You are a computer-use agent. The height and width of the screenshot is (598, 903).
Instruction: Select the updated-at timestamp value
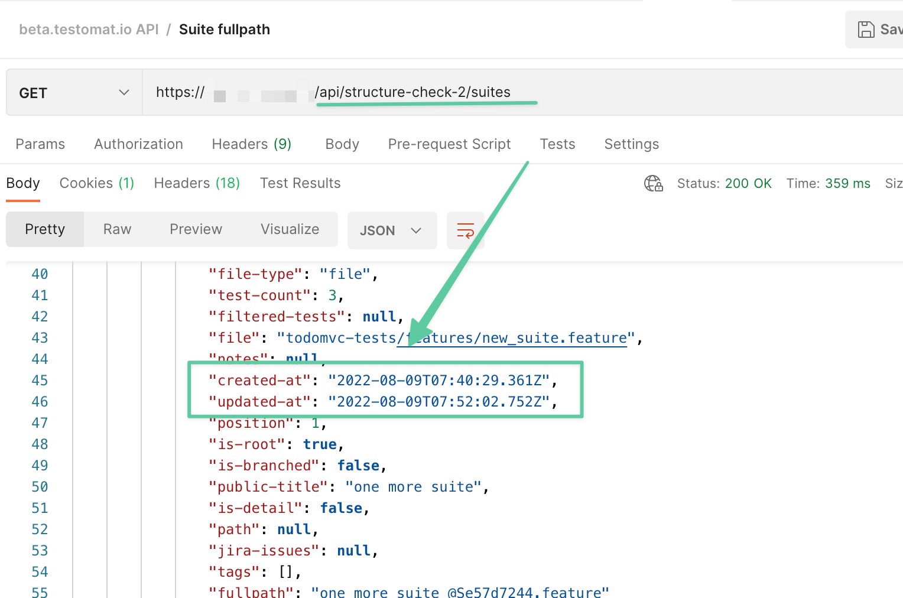[438, 402]
